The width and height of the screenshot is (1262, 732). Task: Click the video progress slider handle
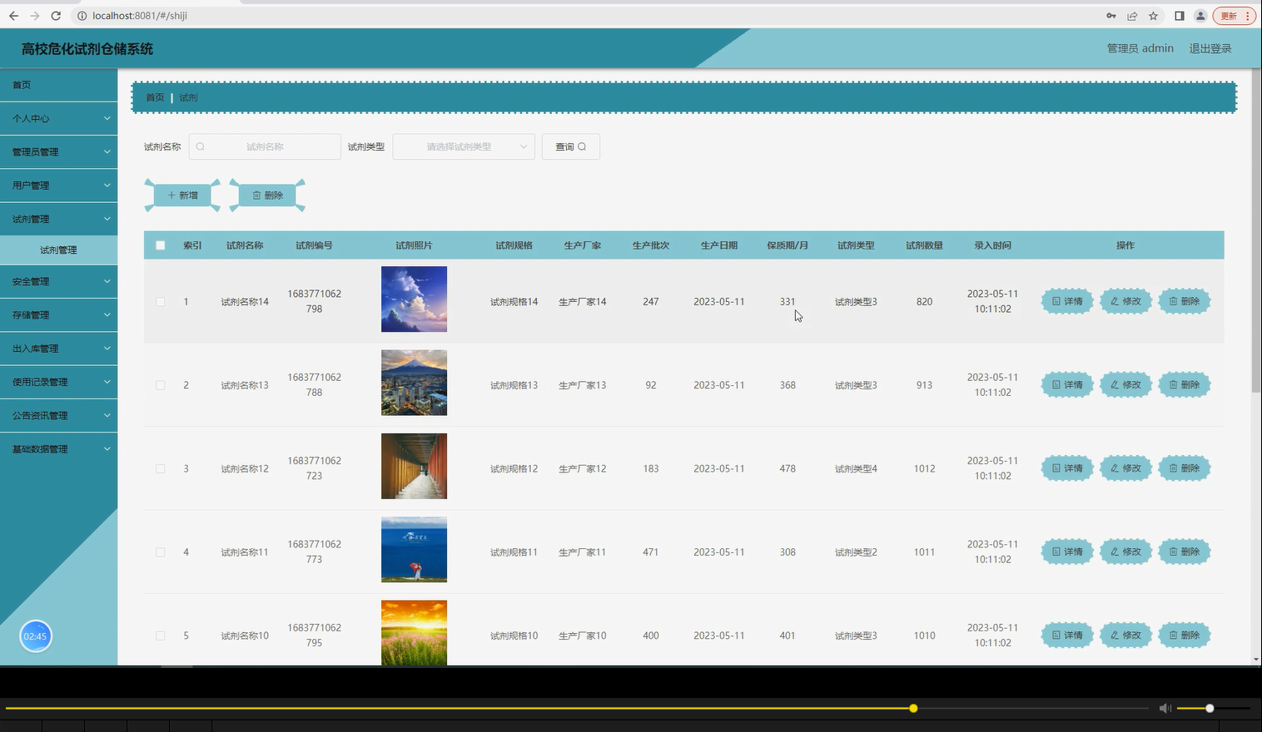913,708
